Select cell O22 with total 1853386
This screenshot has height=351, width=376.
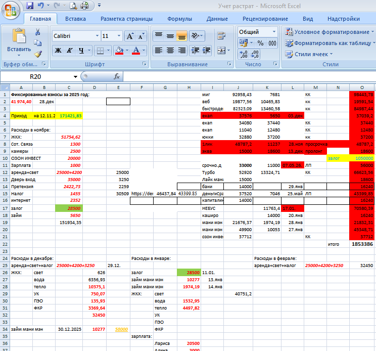coord(362,244)
